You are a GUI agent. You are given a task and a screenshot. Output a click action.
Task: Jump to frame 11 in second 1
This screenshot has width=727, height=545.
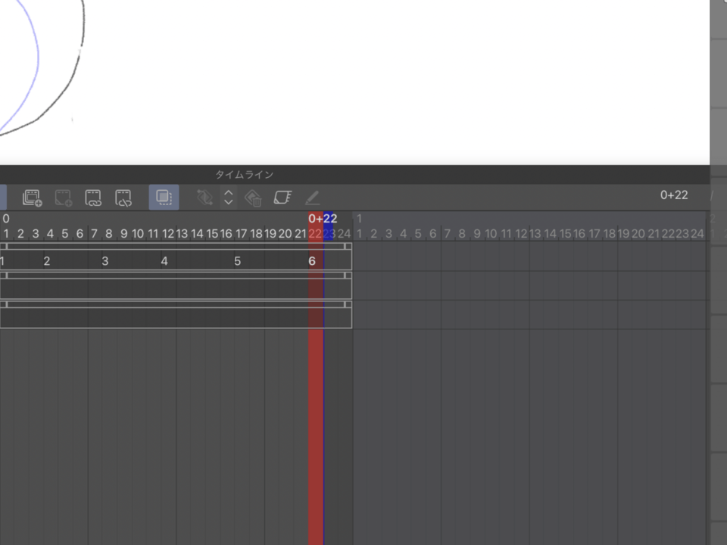(507, 234)
